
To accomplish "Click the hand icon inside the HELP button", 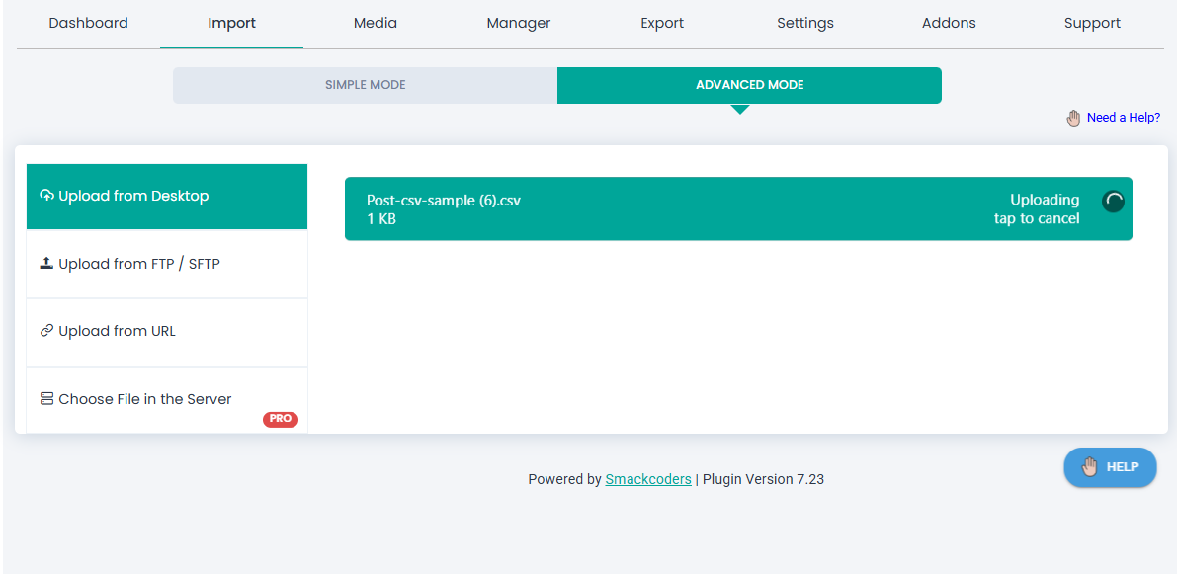I will (1090, 467).
